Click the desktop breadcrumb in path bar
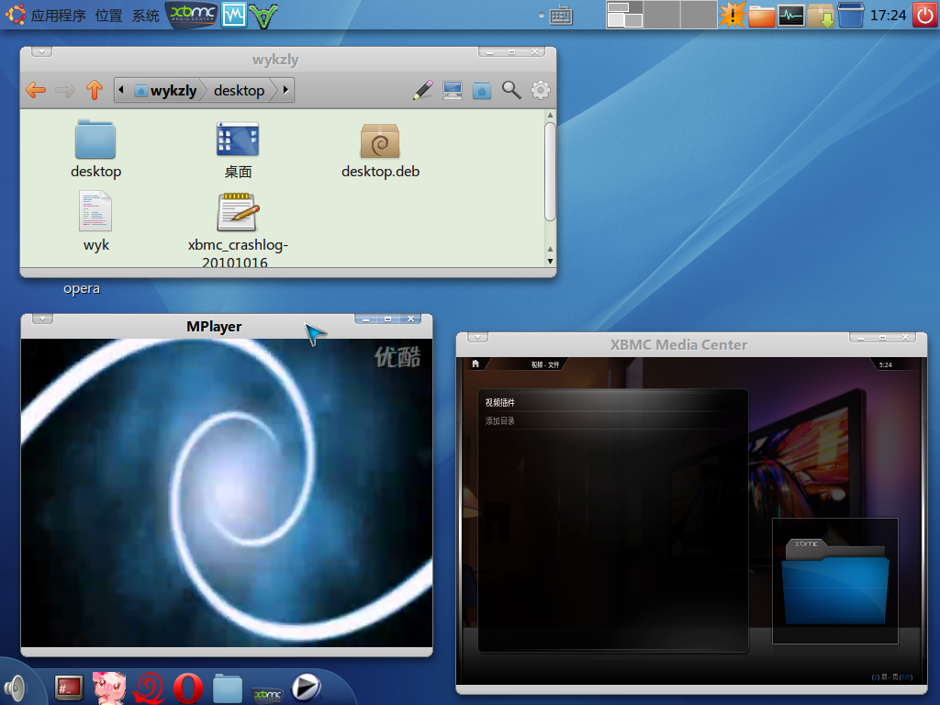Viewport: 940px width, 705px height. [240, 91]
